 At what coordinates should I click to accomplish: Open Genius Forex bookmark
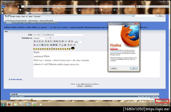click(x=83, y=10)
